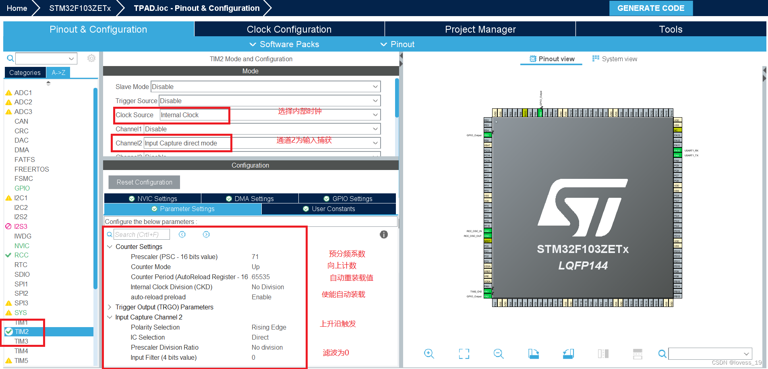Expand the Pinout menu
Image resolution: width=768 pixels, height=369 pixels.
(x=397, y=44)
